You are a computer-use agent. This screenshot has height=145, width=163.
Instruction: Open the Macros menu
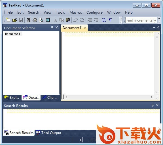pos(76,12)
